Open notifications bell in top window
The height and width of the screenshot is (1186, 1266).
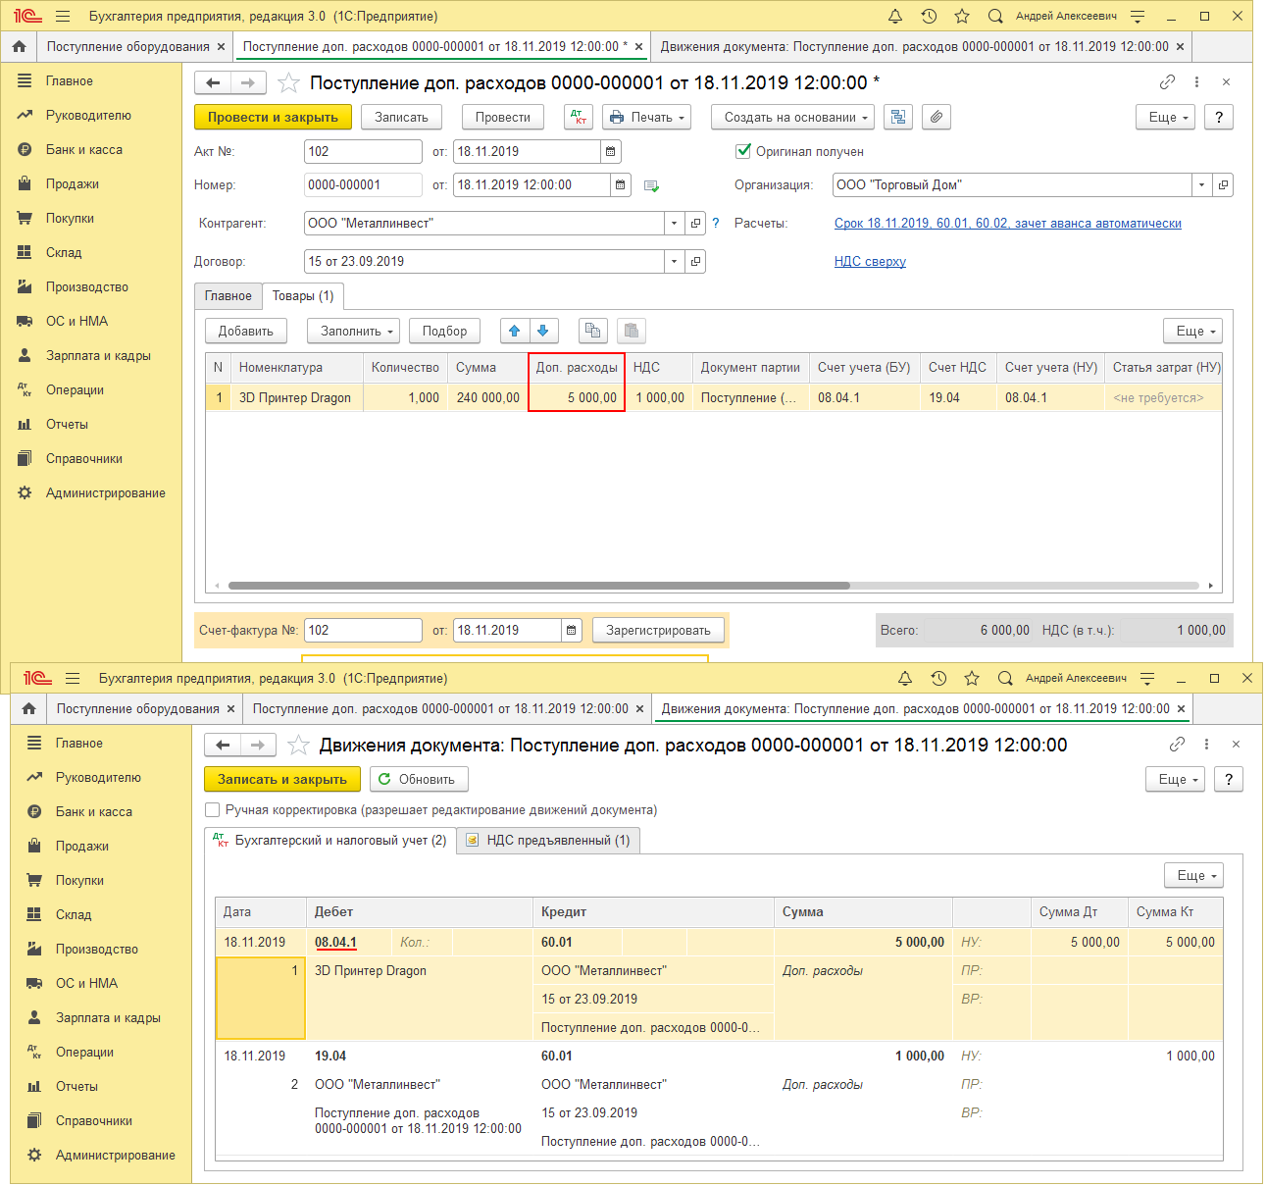[x=895, y=16]
